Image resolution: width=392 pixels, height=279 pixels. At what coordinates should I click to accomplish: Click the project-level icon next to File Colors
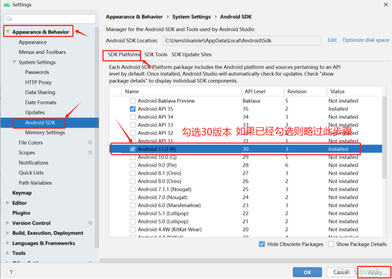[x=90, y=143]
